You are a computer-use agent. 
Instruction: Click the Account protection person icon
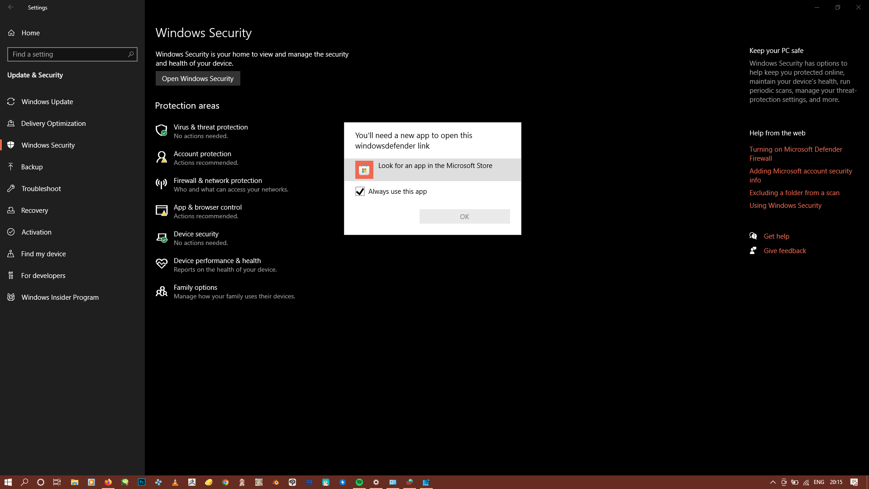(x=161, y=157)
